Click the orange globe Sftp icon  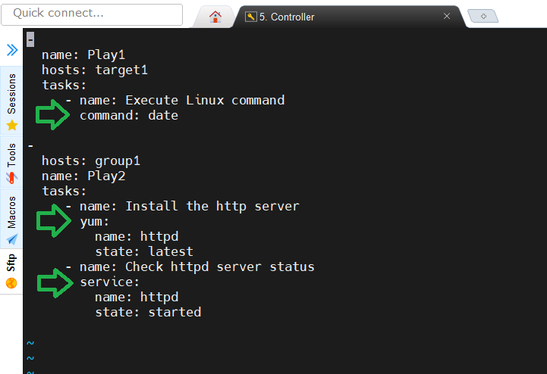coord(11,283)
